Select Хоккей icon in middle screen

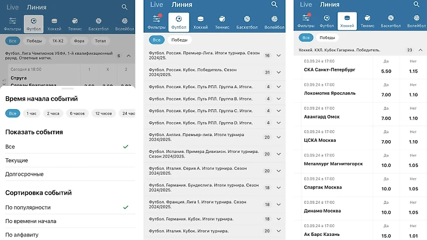tap(201, 22)
